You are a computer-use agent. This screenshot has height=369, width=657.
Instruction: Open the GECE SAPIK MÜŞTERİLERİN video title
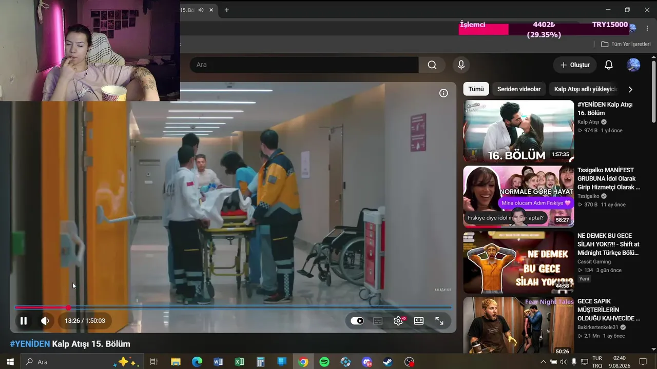(x=609, y=310)
